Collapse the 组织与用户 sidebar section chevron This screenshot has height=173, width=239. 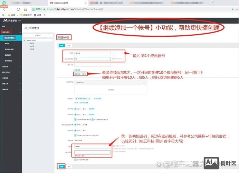point(20,32)
